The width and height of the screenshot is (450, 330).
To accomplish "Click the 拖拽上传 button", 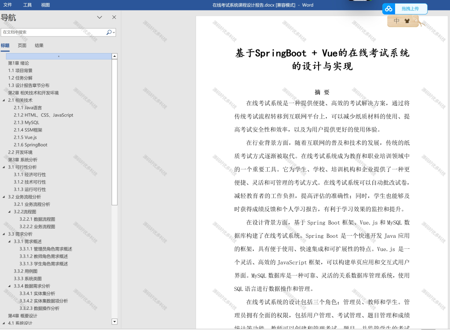I will 410,9.
